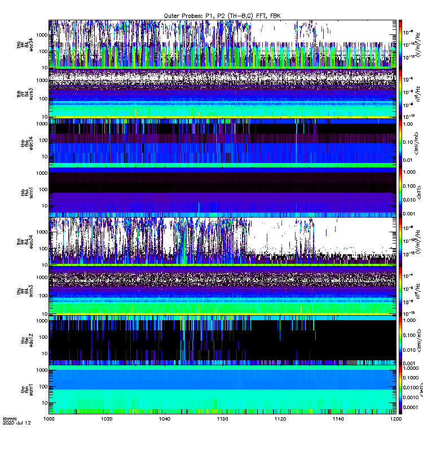The height and width of the screenshot is (451, 423).
Task: Click the color bar of thc fff edc34 panel
Action: [400, 242]
